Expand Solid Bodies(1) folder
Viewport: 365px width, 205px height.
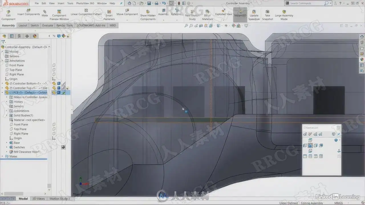[7, 115]
